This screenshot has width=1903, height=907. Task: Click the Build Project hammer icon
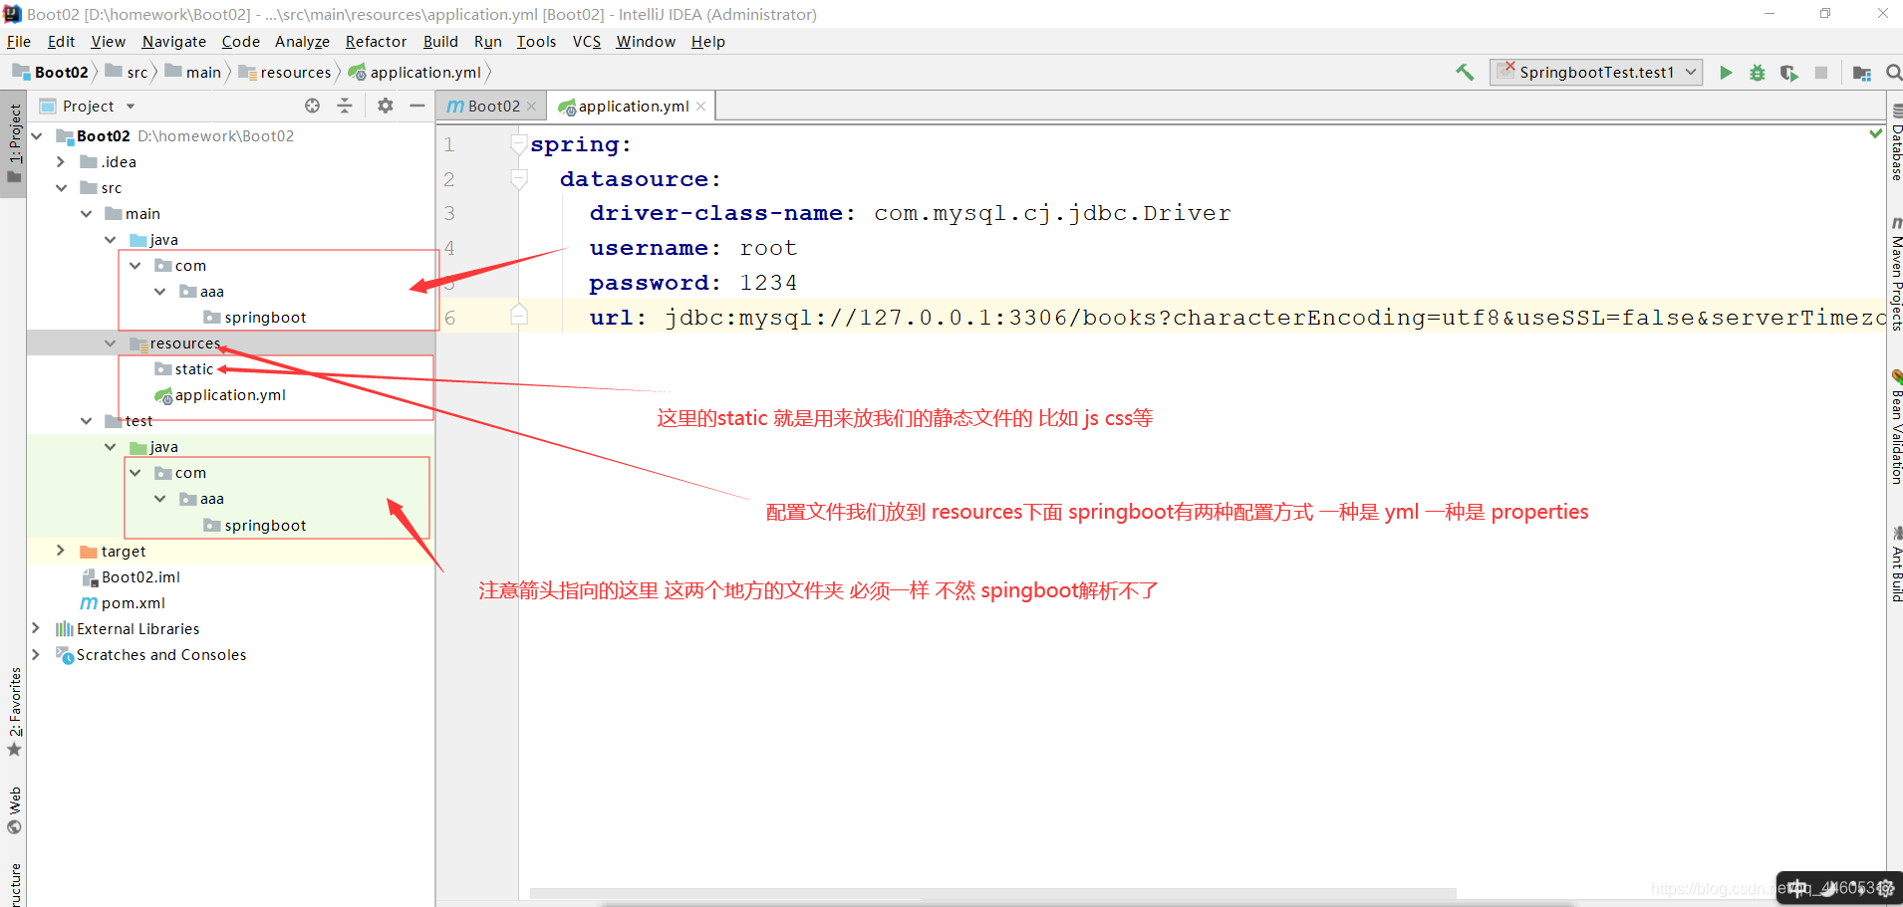tap(1465, 72)
